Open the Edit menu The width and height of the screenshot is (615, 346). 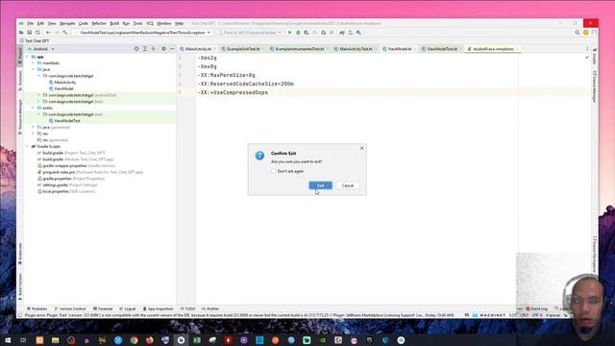coord(40,23)
